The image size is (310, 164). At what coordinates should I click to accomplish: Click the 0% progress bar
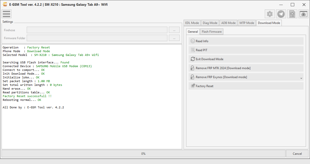coord(143,154)
